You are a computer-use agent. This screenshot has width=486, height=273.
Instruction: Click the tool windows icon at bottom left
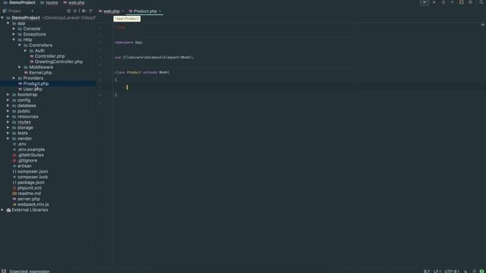(3, 271)
